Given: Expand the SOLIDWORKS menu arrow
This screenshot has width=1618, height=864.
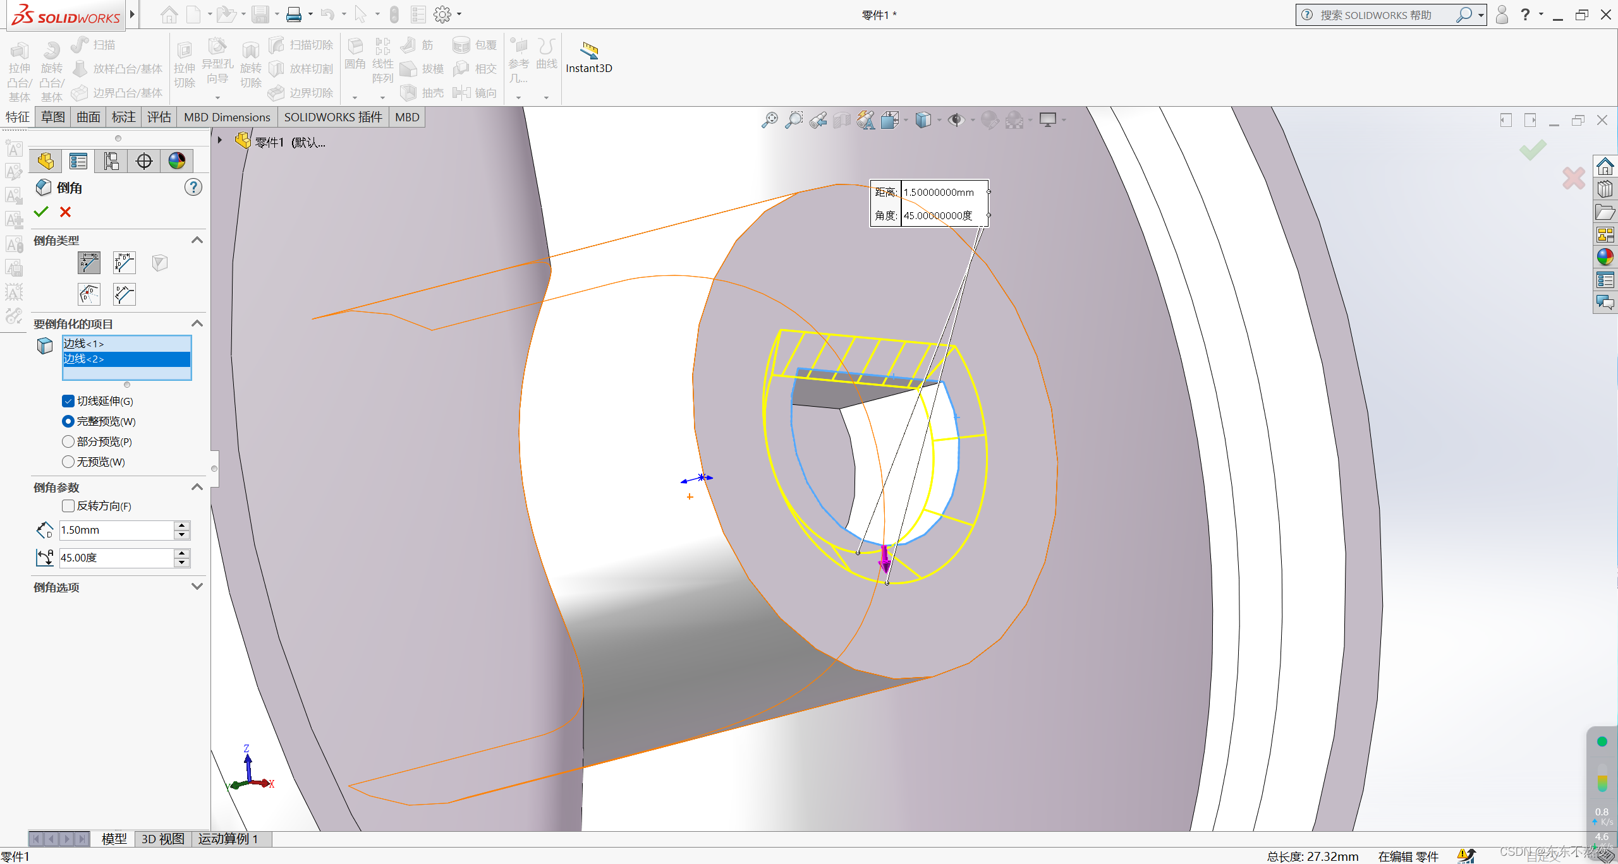Looking at the screenshot, I should 132,14.
